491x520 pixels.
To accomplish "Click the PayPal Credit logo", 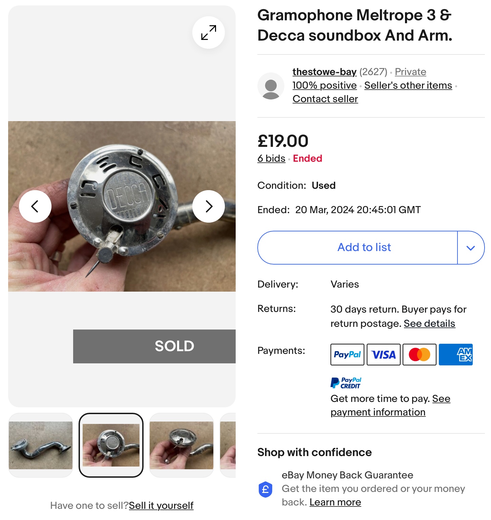I will [x=346, y=383].
